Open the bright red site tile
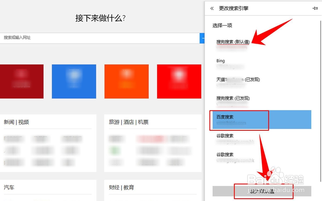This screenshot has height=201, width=322. [x=179, y=82]
